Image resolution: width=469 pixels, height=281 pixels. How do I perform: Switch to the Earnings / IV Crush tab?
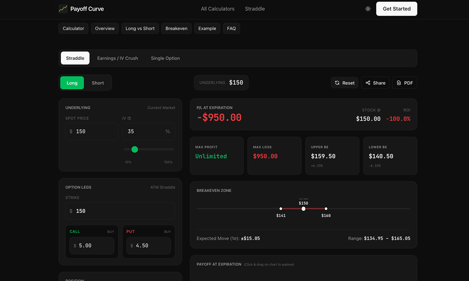(x=117, y=58)
